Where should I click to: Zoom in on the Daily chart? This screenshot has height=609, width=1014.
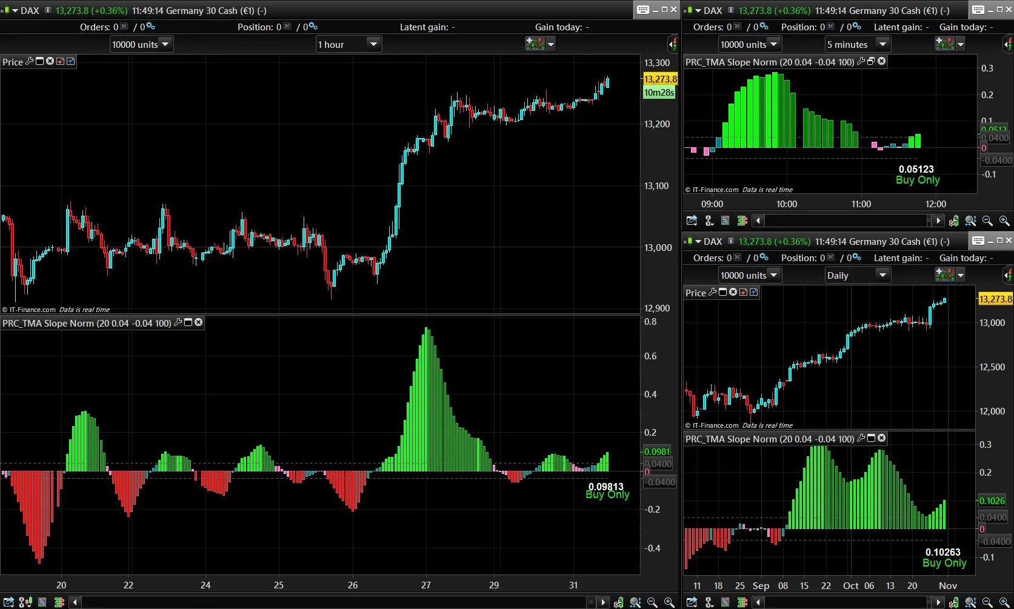click(1004, 602)
